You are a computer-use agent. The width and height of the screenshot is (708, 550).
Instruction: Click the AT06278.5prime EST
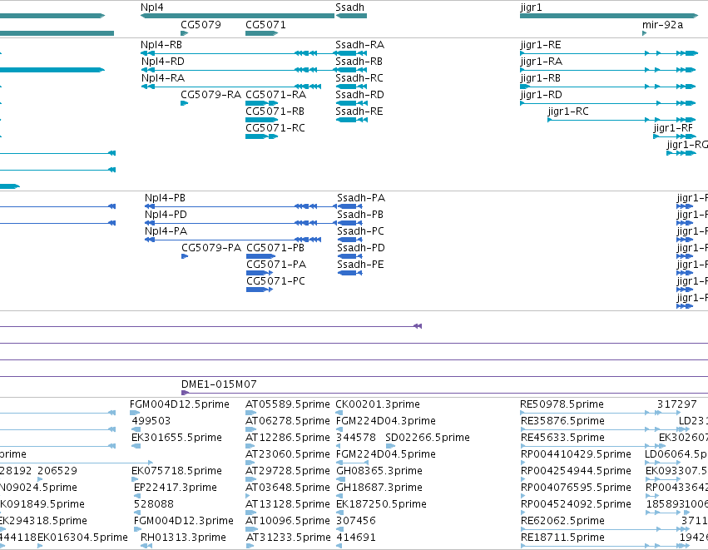click(x=288, y=421)
